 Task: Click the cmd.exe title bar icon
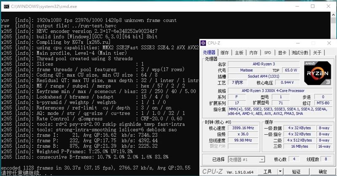[x=6, y=6]
